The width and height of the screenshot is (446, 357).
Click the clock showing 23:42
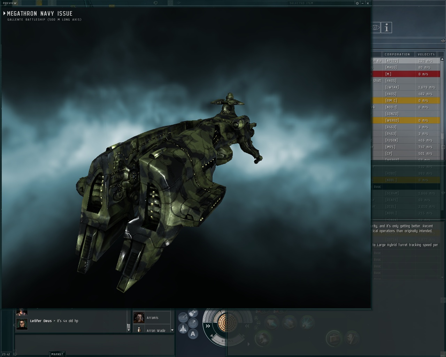click(6, 354)
